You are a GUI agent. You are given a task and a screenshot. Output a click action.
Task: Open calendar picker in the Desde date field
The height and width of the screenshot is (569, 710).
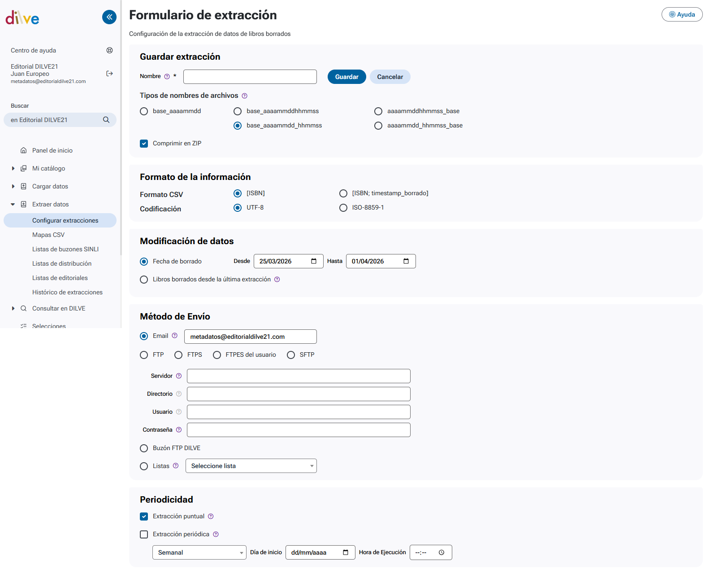pos(314,261)
